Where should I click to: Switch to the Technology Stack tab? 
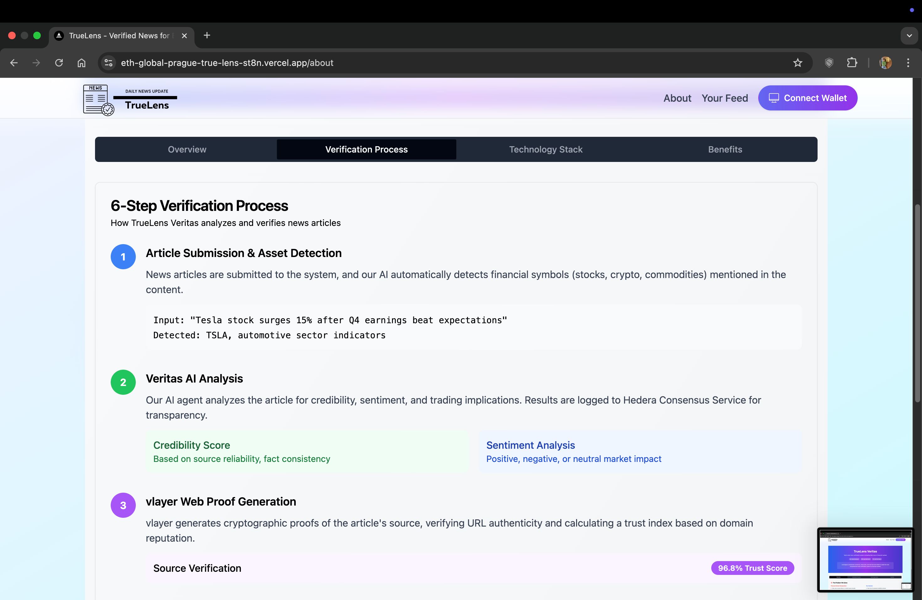(x=545, y=149)
